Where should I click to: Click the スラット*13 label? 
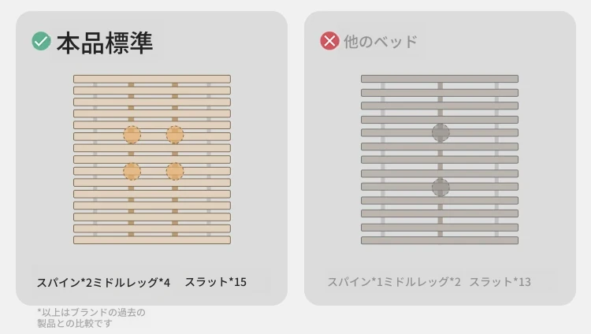pos(500,281)
